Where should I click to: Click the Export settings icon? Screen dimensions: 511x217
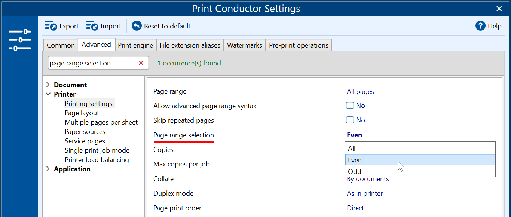point(51,26)
